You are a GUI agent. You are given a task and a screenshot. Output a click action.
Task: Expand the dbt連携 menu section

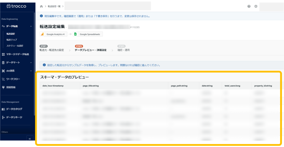tap(31, 71)
